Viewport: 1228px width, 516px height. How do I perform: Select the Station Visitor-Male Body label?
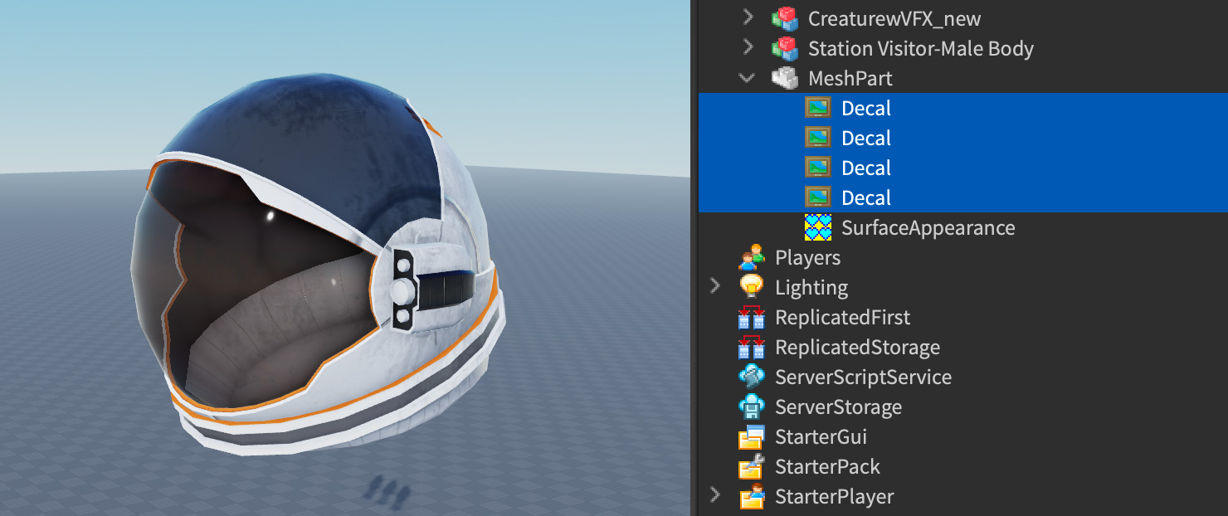tap(921, 48)
